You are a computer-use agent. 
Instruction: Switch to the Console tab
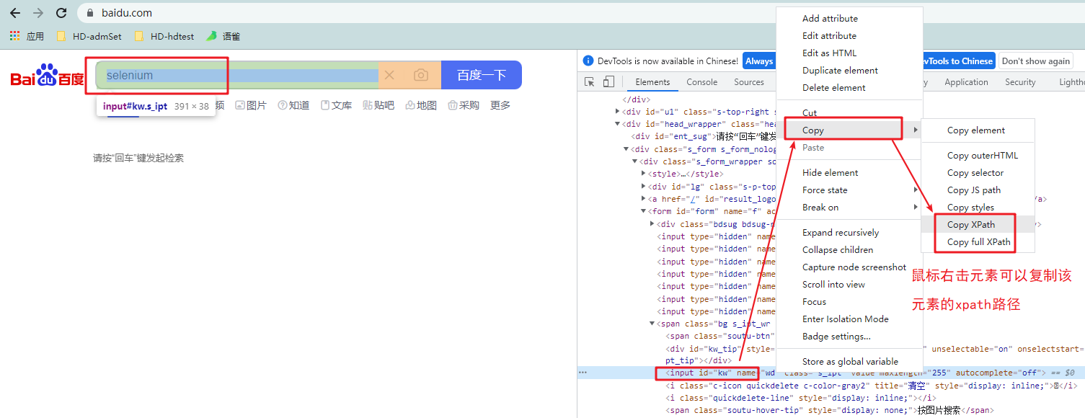point(701,82)
